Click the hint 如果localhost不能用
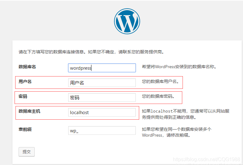This screenshot has height=165, width=243. [164, 111]
